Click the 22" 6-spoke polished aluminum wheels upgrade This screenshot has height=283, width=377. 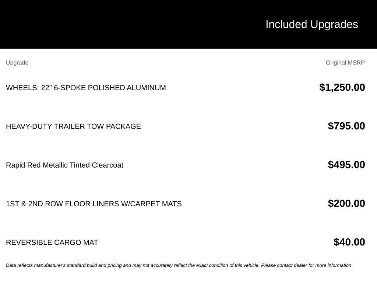[86, 88]
